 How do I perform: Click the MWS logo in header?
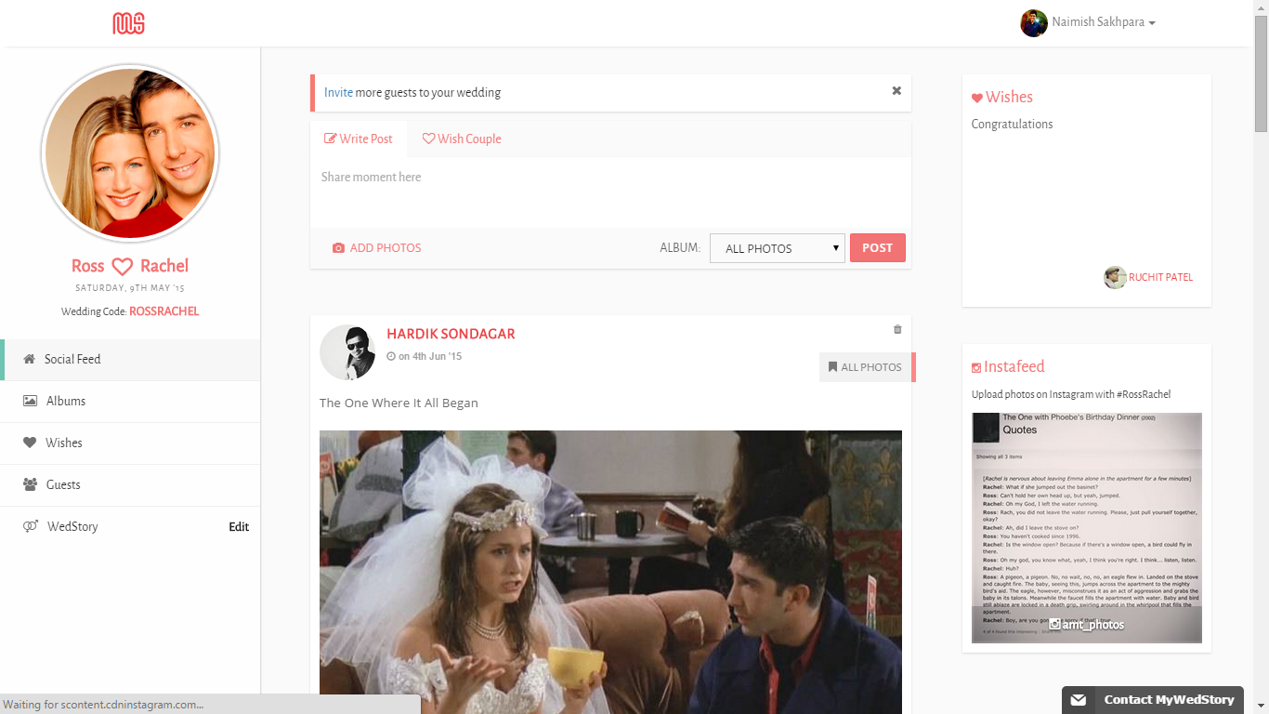[x=128, y=23]
